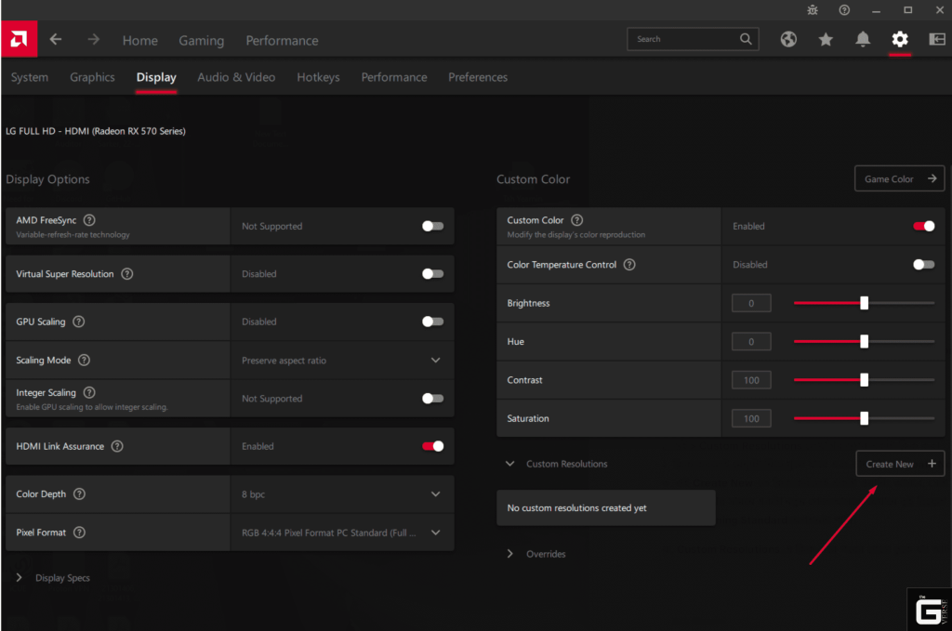The image size is (952, 631).
Task: Open Game Color settings
Action: [x=898, y=177]
